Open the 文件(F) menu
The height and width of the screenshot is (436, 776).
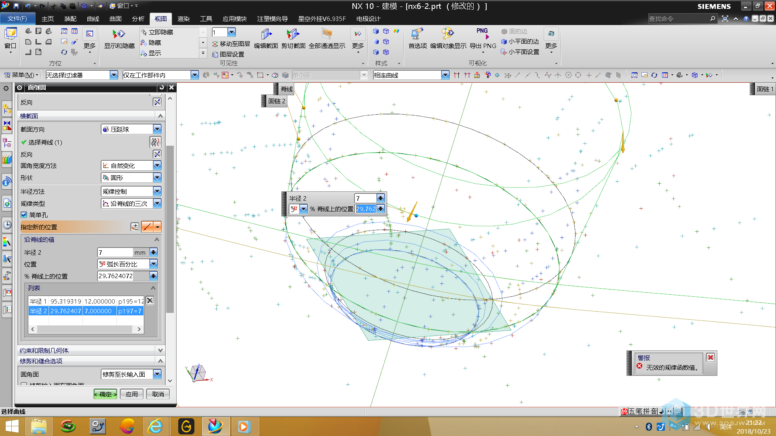(17, 19)
